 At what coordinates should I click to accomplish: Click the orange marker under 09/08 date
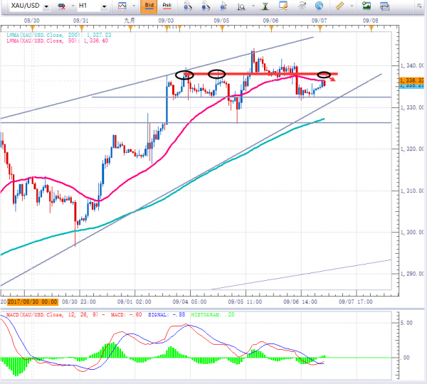(x=371, y=28)
